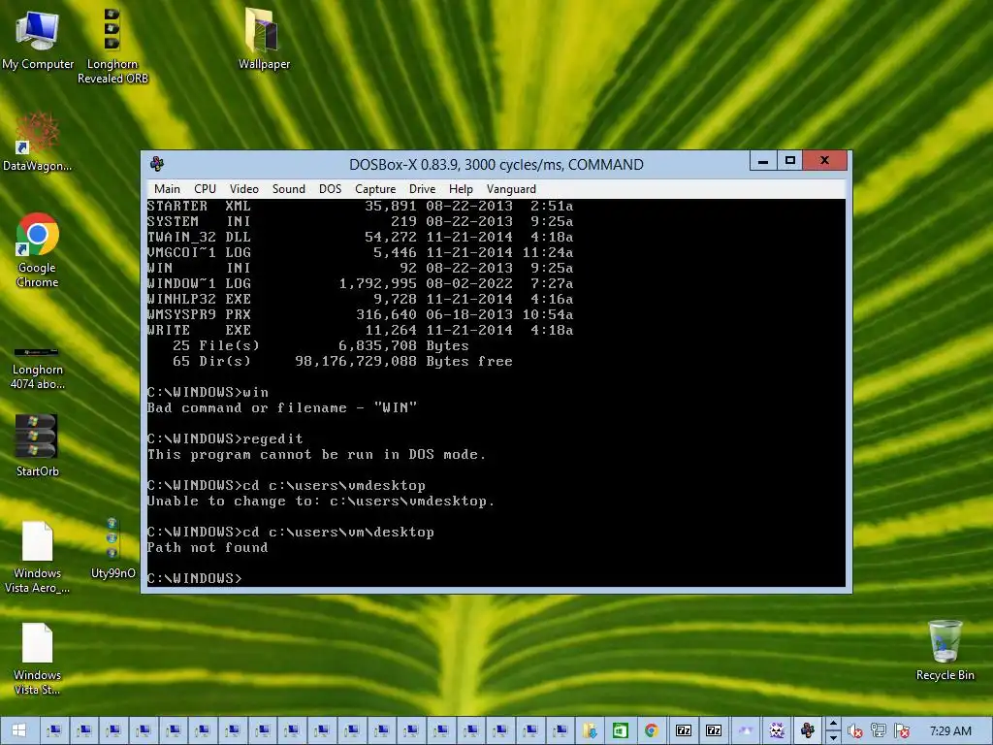Viewport: 993px width, 745px height.
Task: Click the empty C:\WINDOWS> prompt line
Action: click(194, 578)
